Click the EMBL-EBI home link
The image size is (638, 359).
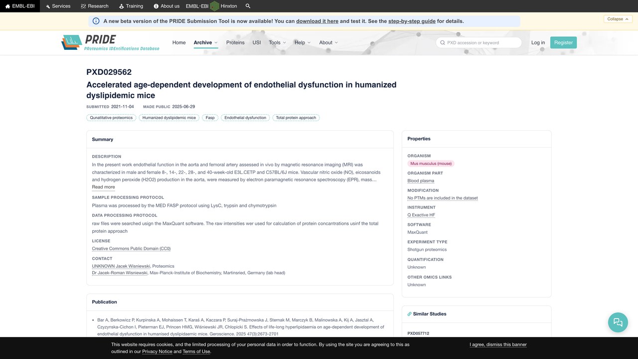pos(19,6)
